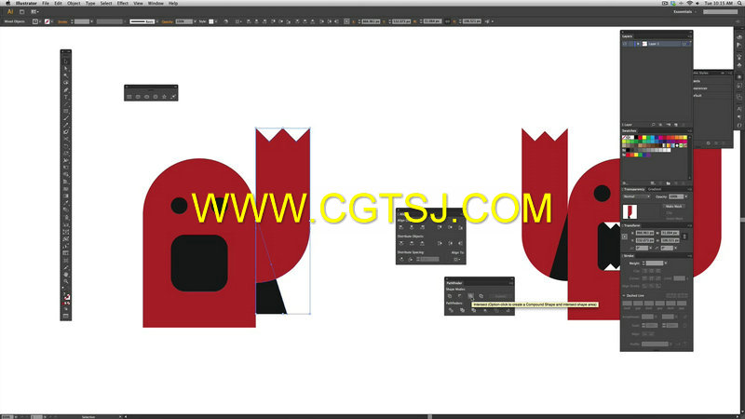
Task: Click the Layer 1 target circle
Action: (x=684, y=44)
